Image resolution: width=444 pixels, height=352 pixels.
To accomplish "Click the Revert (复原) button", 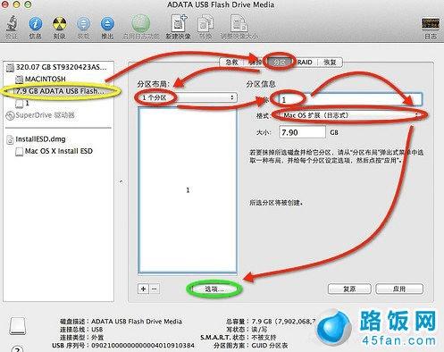I will 349,289.
